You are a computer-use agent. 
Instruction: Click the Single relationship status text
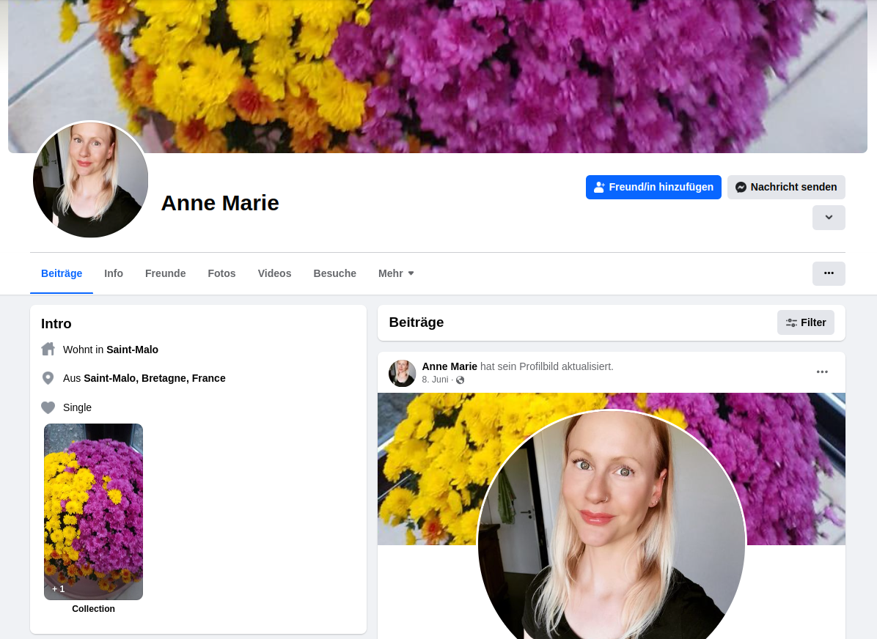(77, 407)
